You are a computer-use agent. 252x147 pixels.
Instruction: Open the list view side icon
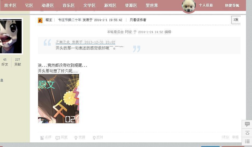click(247, 141)
